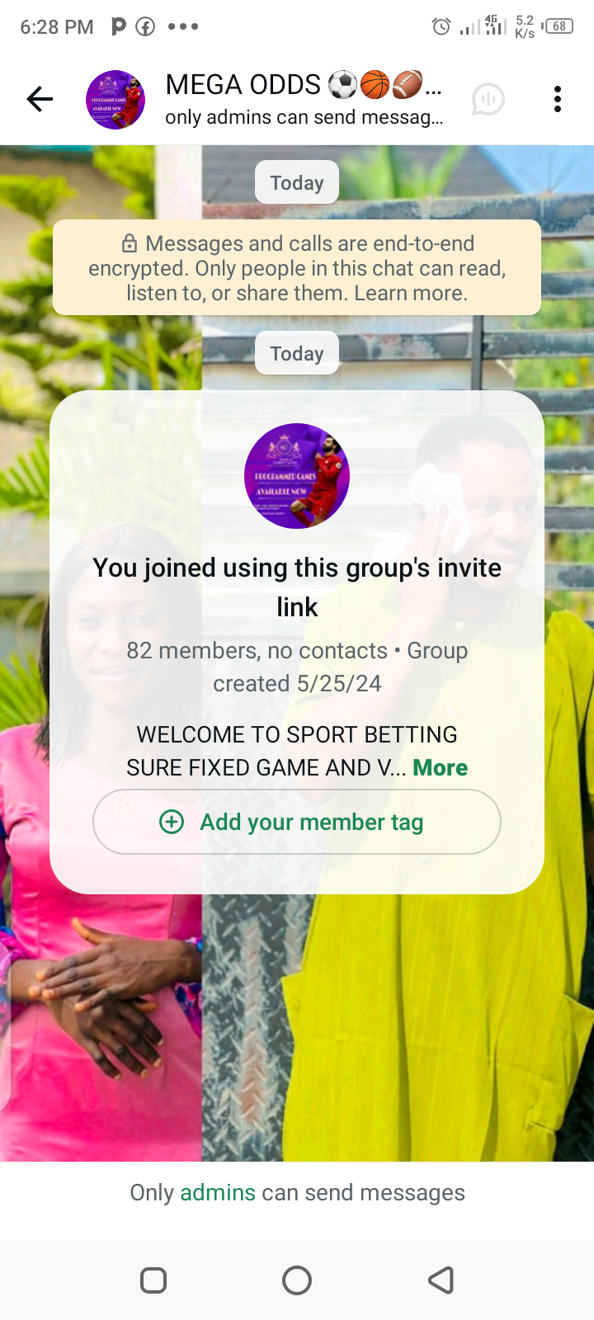Tap the 'only admins can send messages' subtitle
The image size is (594, 1320).
pos(304,117)
